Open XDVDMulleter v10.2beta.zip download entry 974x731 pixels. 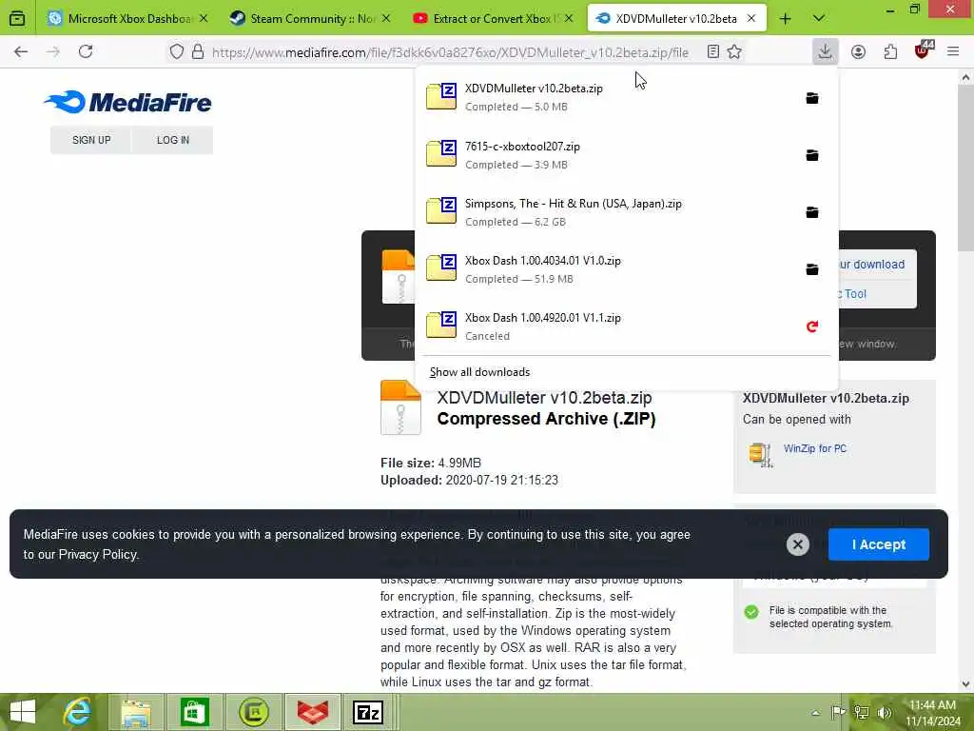pyautogui.click(x=606, y=97)
